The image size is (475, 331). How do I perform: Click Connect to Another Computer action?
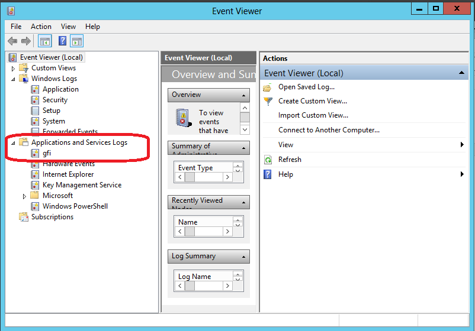tap(329, 130)
